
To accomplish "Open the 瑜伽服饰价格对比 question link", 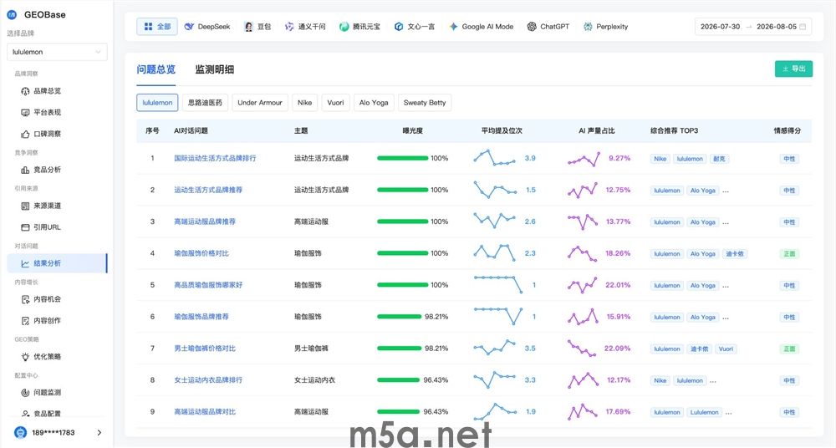I will point(201,253).
